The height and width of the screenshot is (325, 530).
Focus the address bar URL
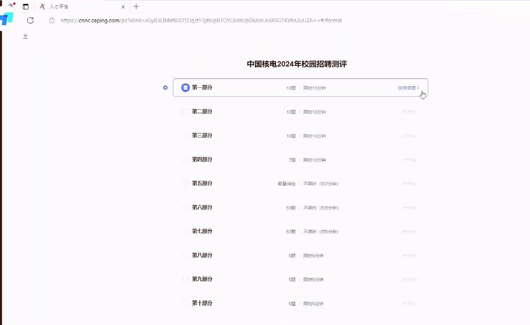pos(201,20)
